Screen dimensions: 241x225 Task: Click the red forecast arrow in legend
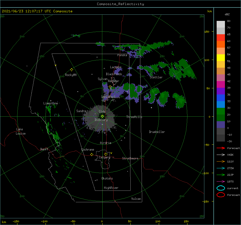tap(221, 148)
